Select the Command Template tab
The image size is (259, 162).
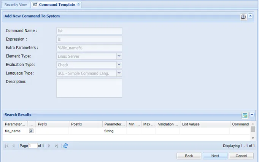coord(56,5)
